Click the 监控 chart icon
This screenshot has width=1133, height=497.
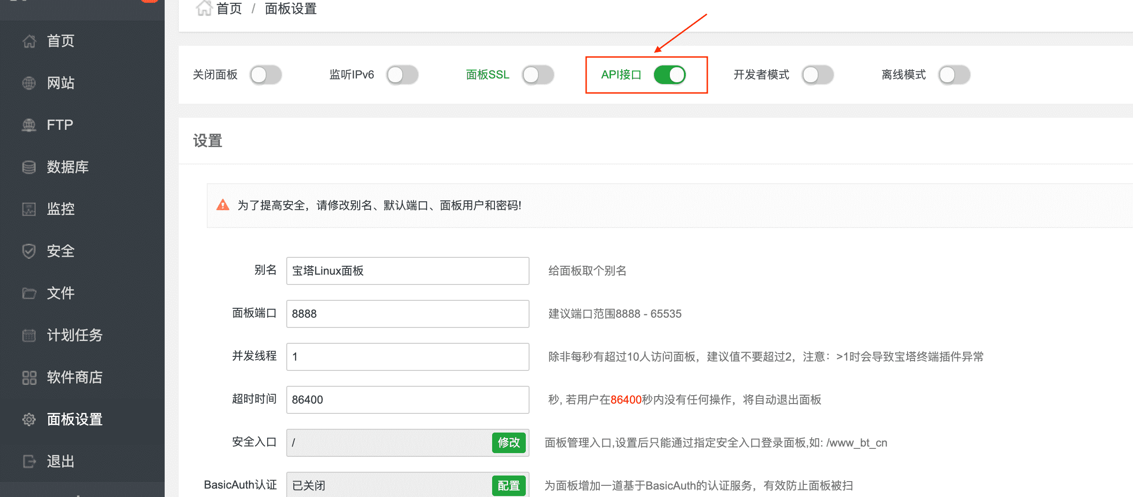click(x=29, y=209)
